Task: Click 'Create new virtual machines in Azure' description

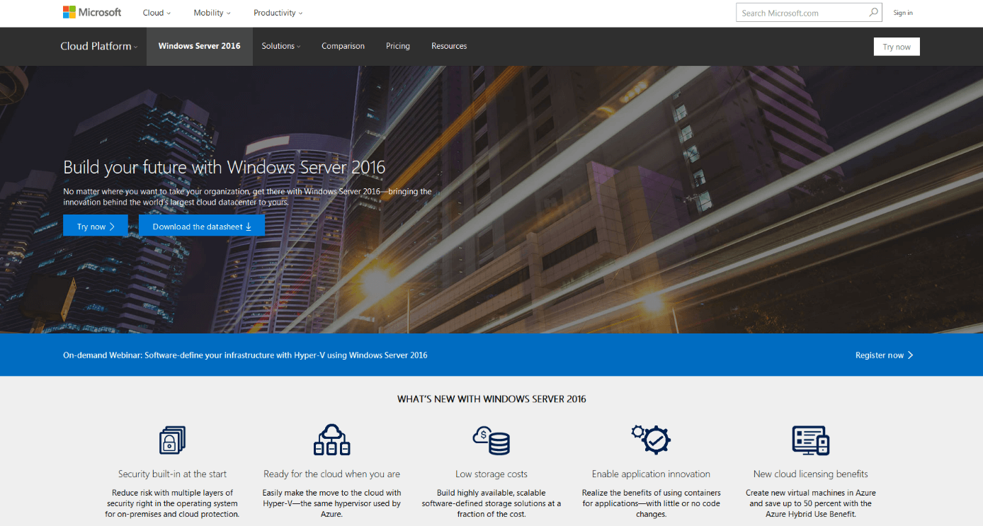Action: tap(810, 503)
